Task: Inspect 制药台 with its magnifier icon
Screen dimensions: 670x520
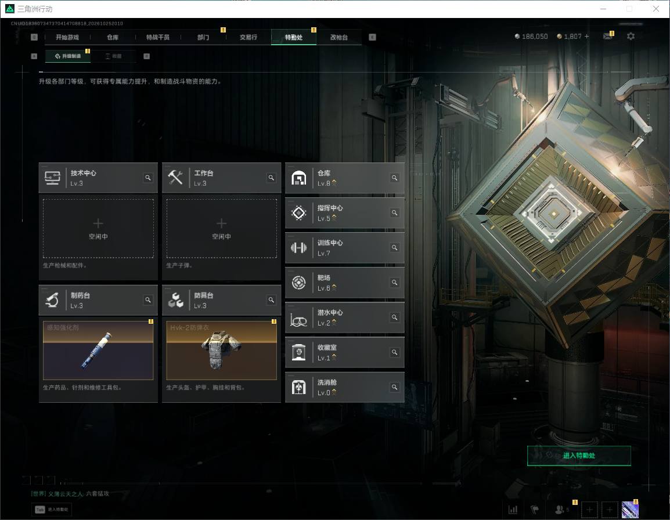Action: (148, 300)
